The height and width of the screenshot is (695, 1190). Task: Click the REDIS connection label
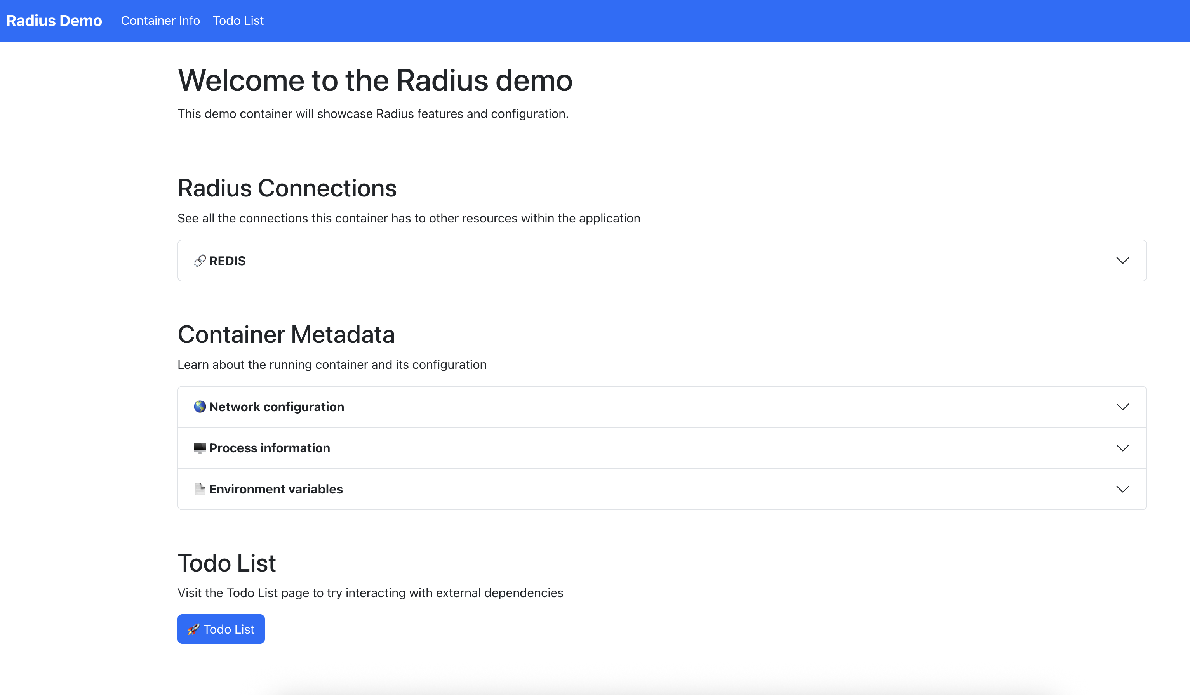tap(227, 261)
